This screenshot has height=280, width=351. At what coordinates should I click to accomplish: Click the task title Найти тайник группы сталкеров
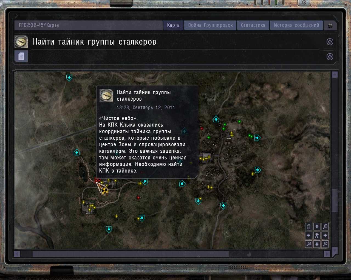(x=94, y=42)
